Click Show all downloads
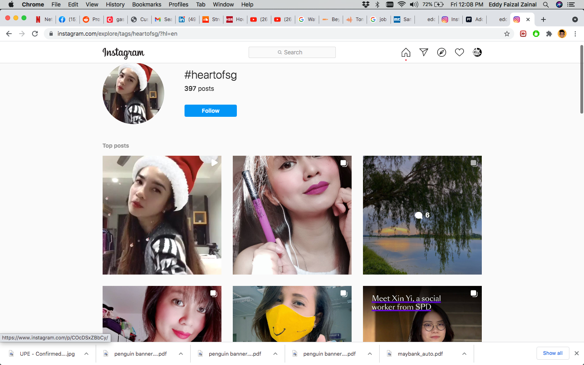Image resolution: width=584 pixels, height=365 pixels. (553, 353)
